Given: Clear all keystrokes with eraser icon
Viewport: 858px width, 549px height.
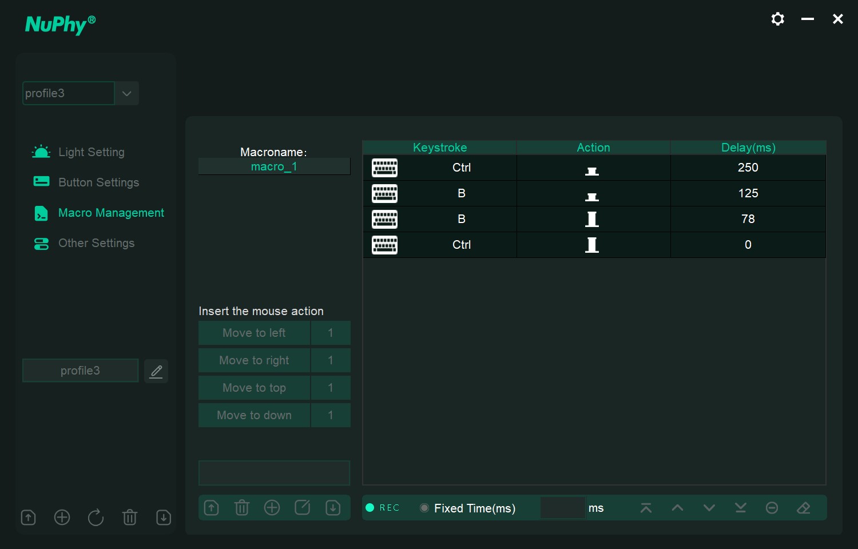Looking at the screenshot, I should pyautogui.click(x=804, y=508).
